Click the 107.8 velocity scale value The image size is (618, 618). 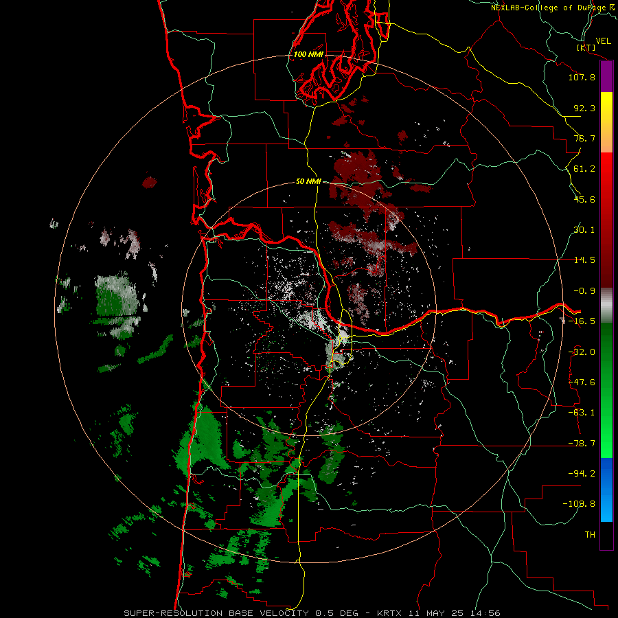(582, 77)
